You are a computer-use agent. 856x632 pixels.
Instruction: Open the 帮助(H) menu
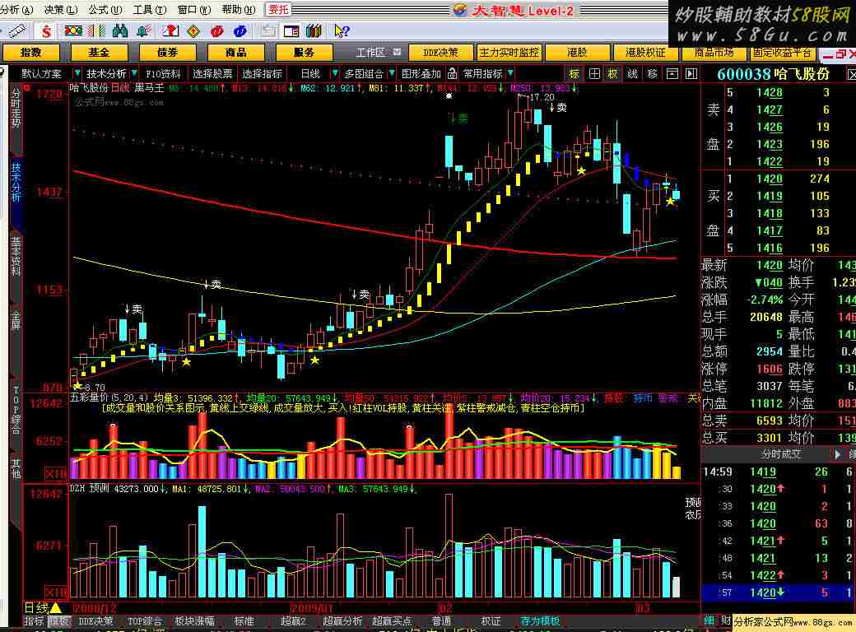coord(239,10)
